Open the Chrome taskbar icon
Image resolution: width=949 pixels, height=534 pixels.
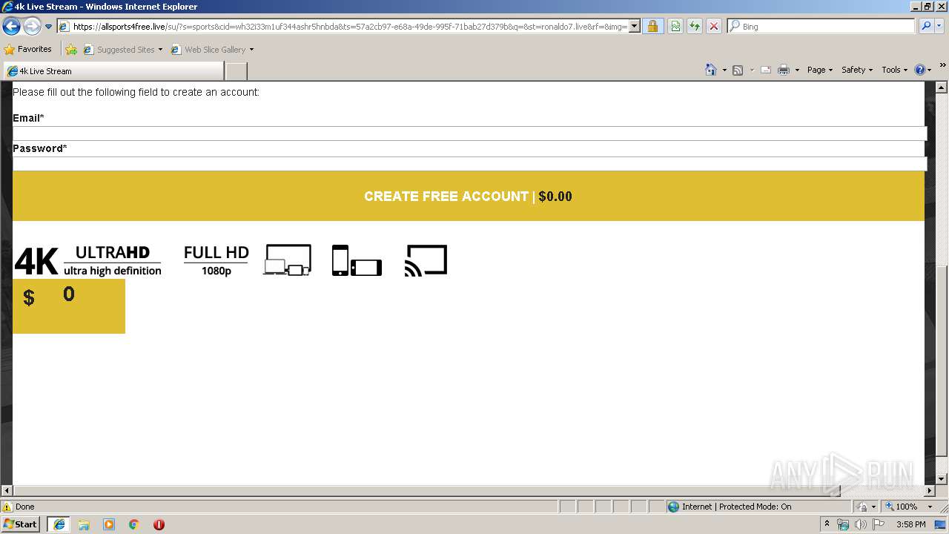[134, 524]
